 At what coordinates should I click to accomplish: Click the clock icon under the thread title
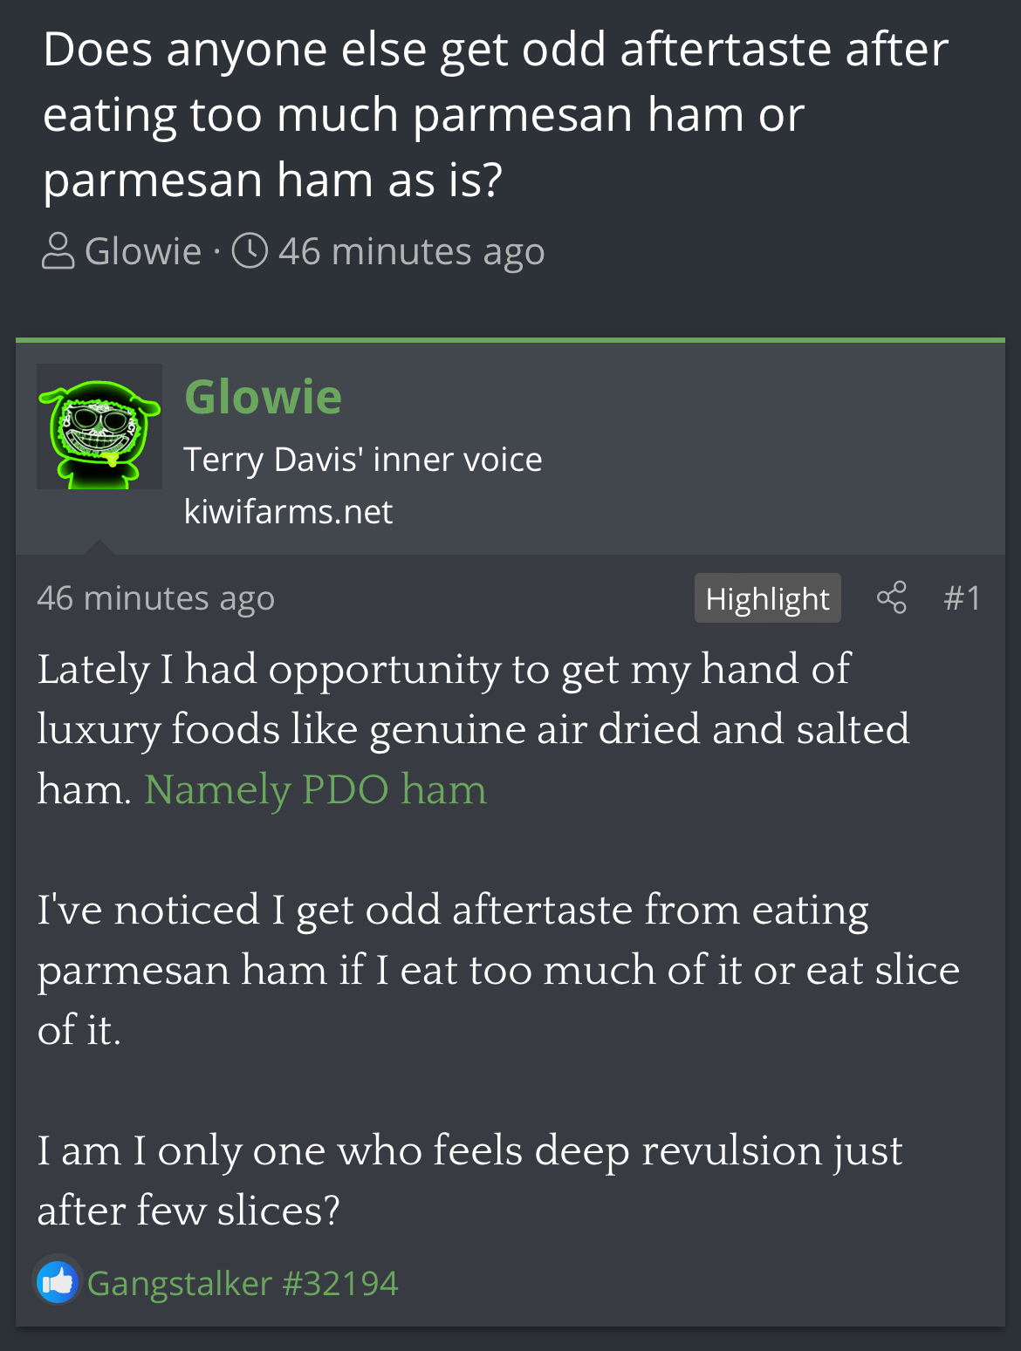point(250,251)
